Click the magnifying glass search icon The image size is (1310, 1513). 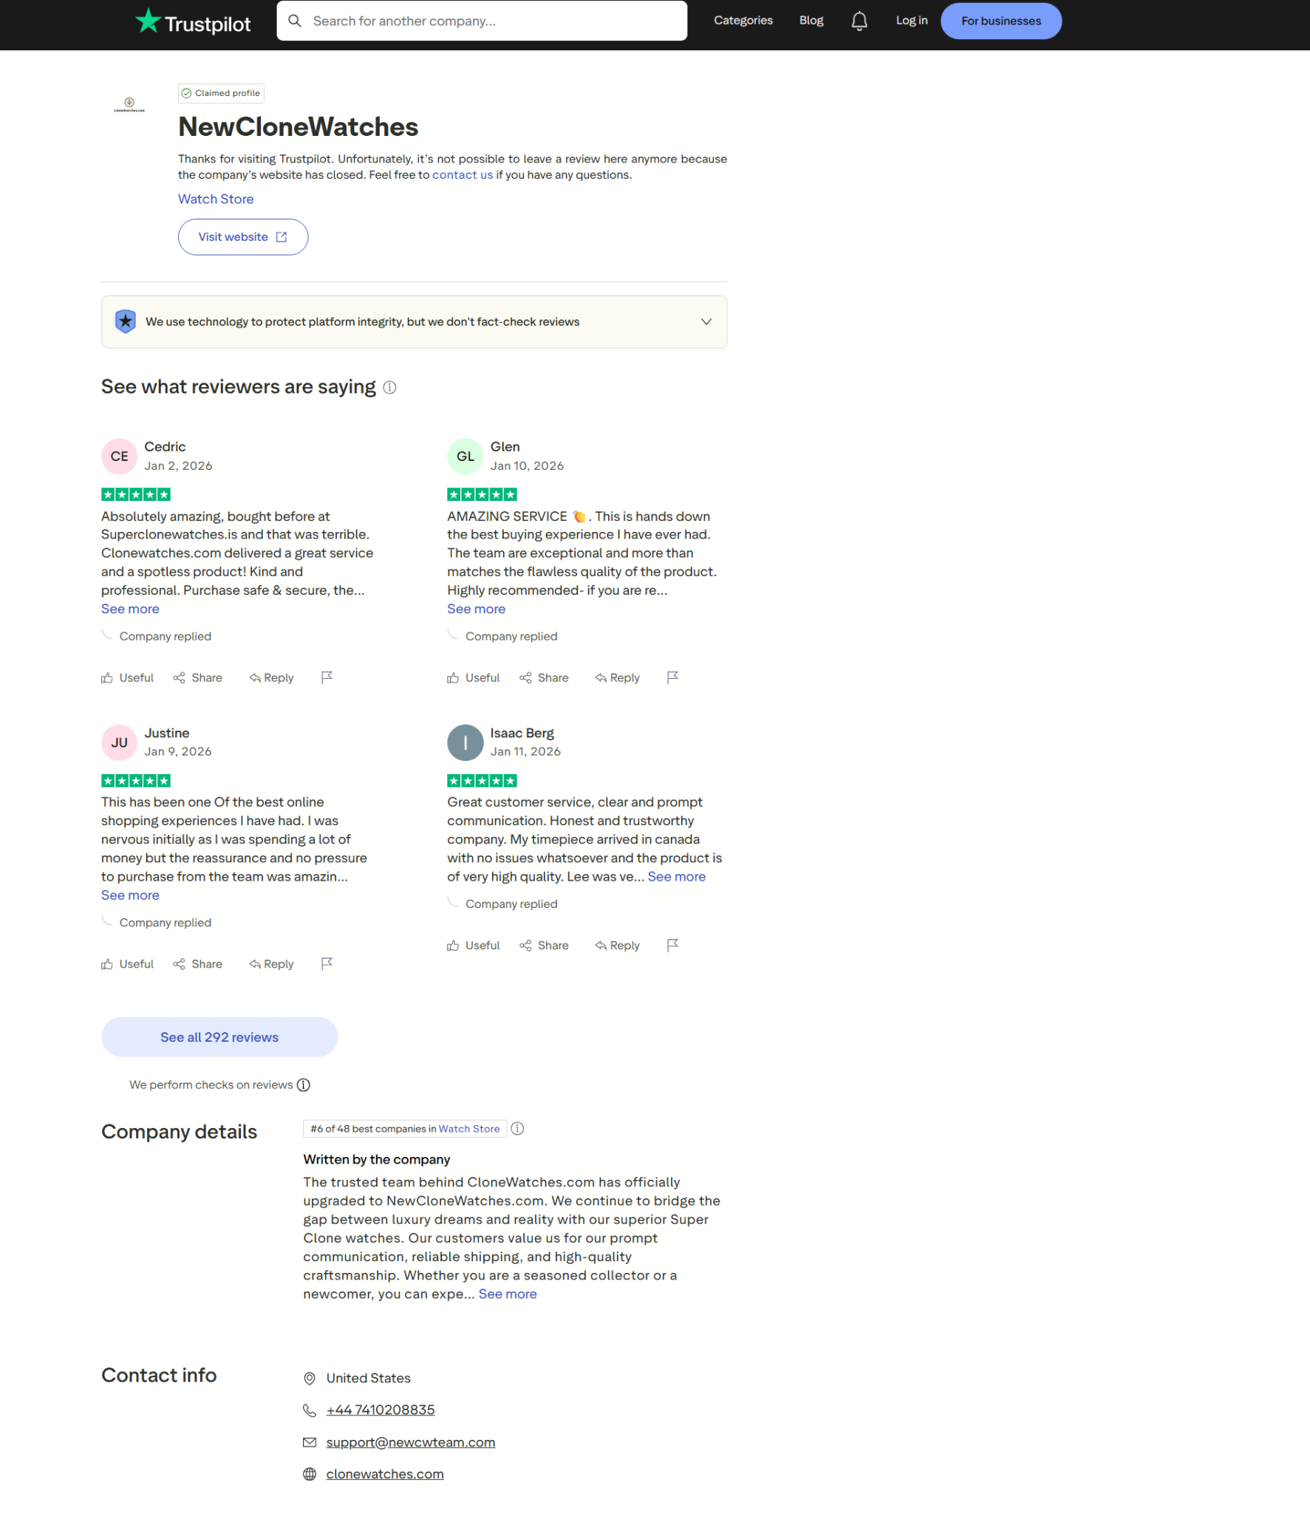(x=295, y=21)
